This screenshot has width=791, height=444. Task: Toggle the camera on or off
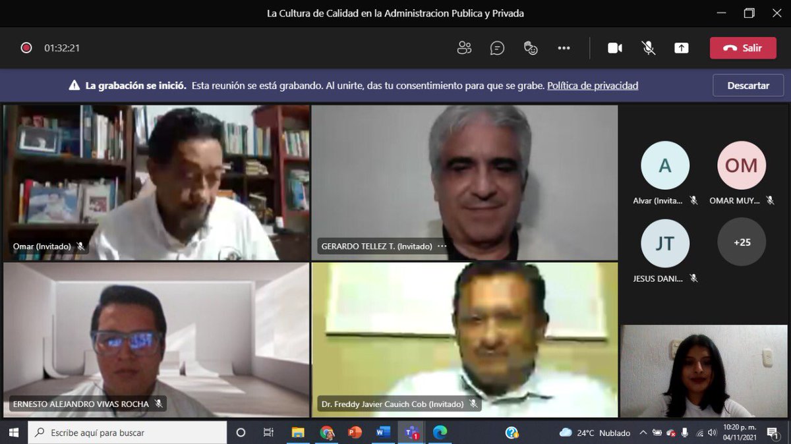tap(615, 48)
